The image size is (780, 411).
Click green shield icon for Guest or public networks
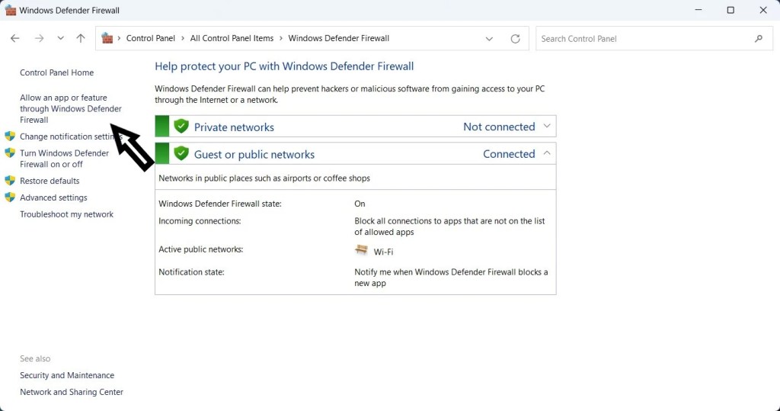click(x=181, y=153)
